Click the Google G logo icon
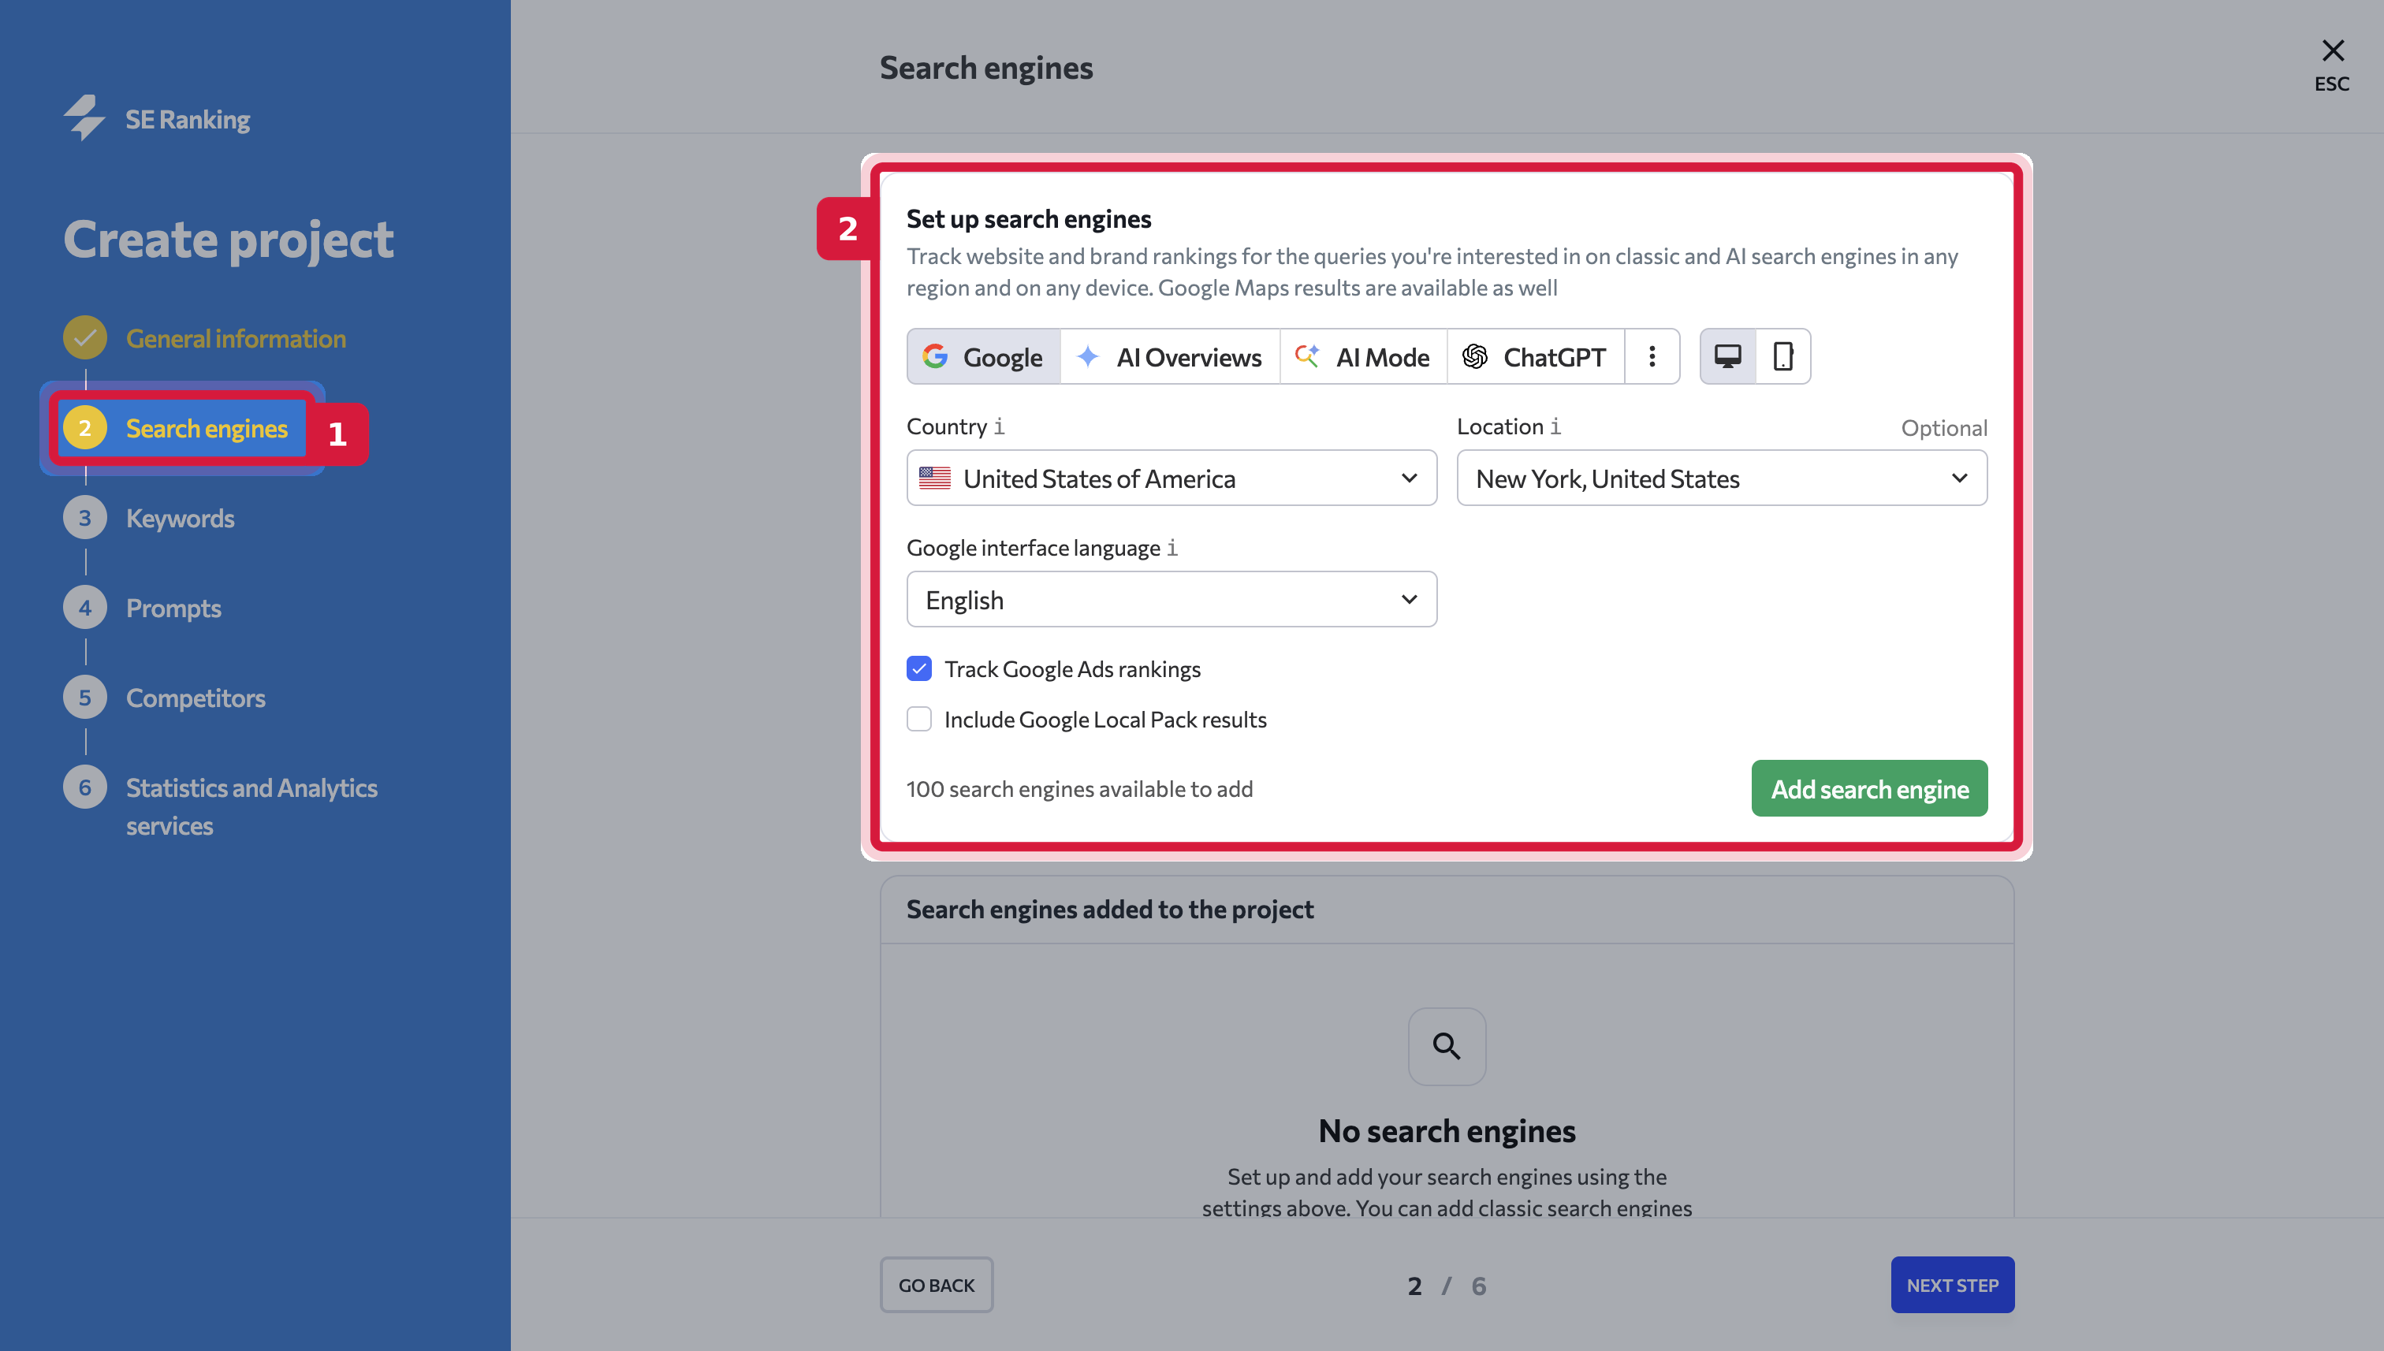2384x1351 pixels. click(936, 356)
